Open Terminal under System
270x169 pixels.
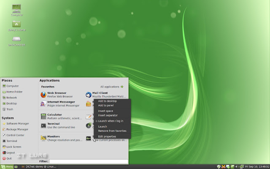[x=10, y=141]
